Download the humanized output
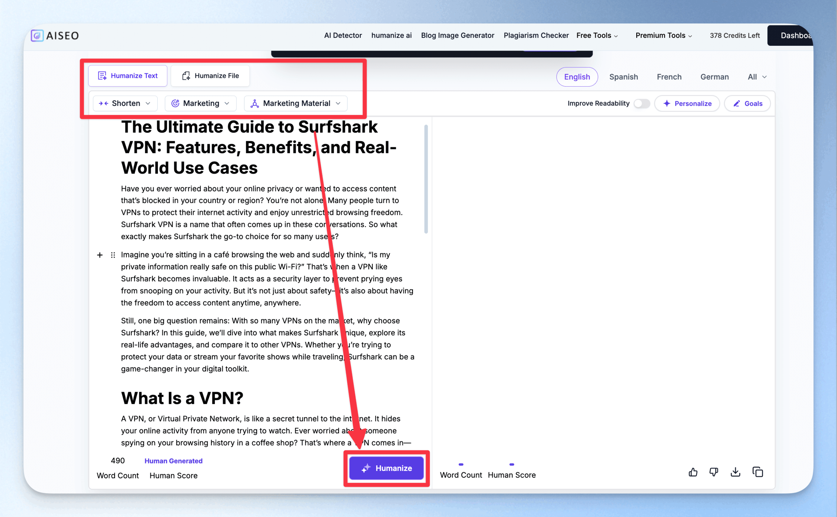837x517 pixels. (x=735, y=472)
